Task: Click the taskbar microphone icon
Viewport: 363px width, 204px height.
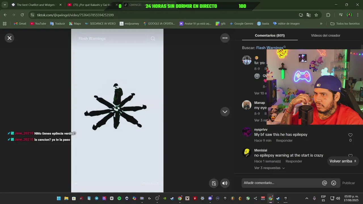Action: click(x=314, y=198)
